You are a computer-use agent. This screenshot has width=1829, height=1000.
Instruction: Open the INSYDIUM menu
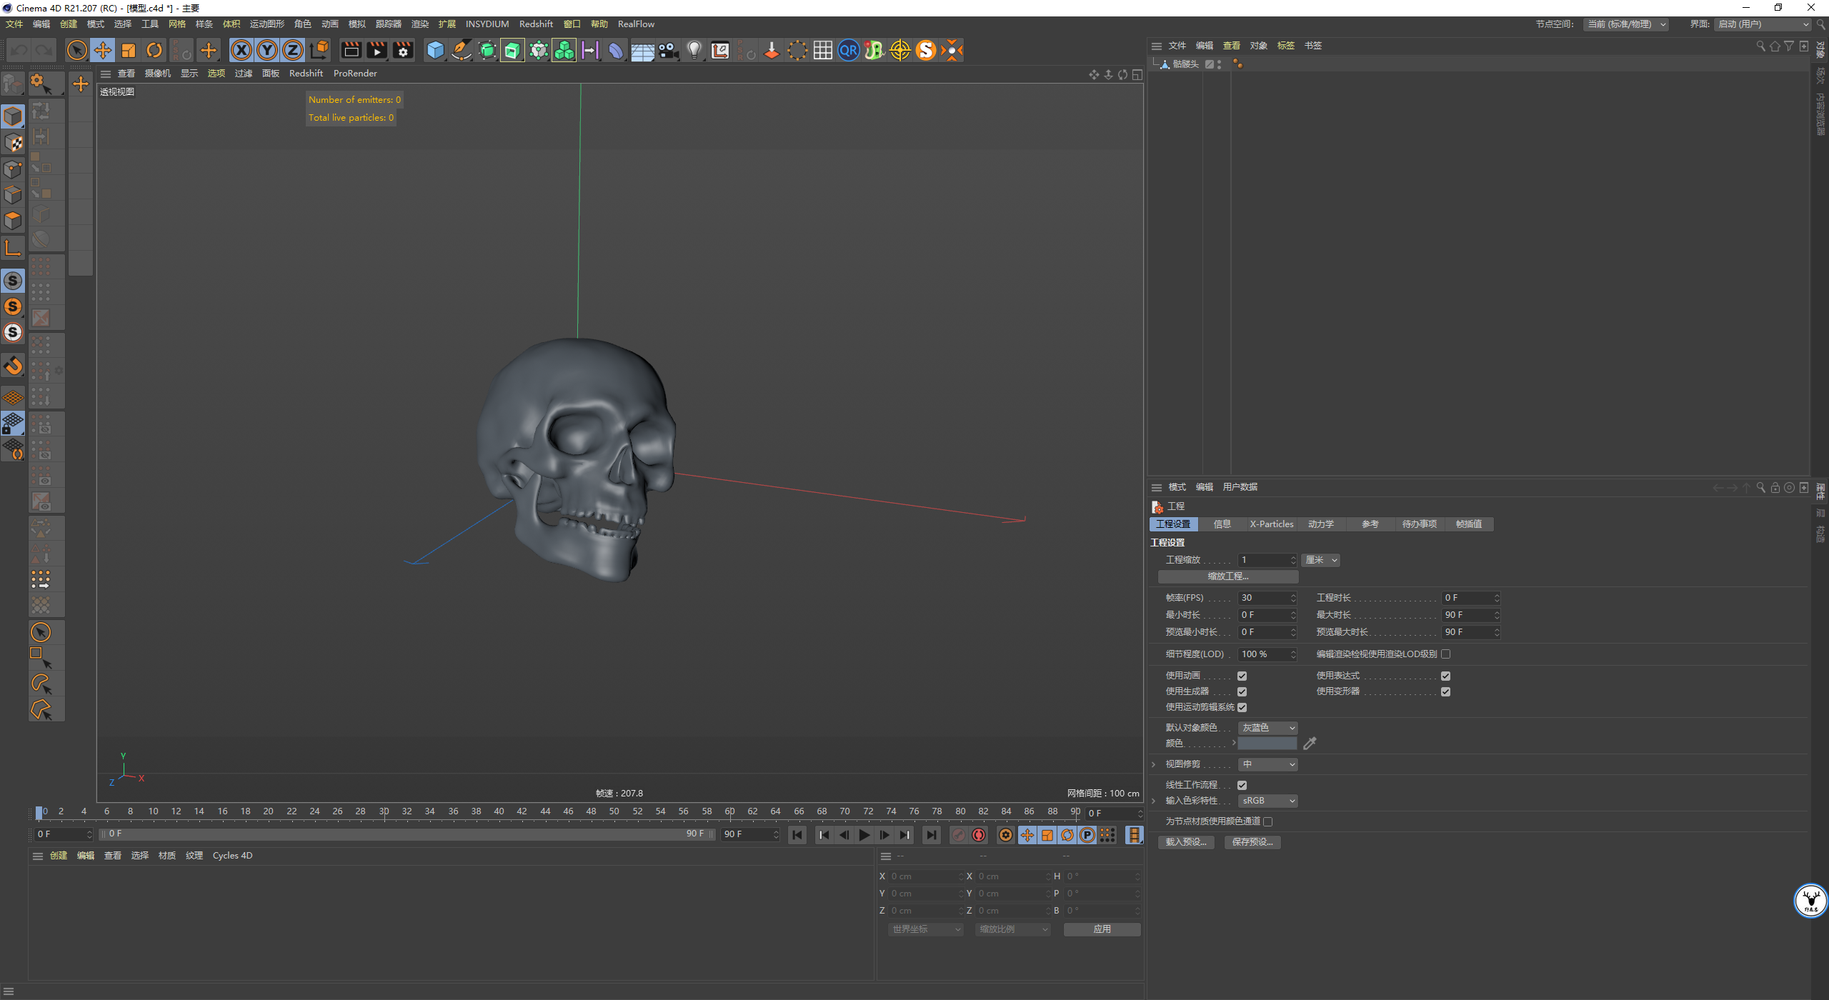[x=487, y=24]
